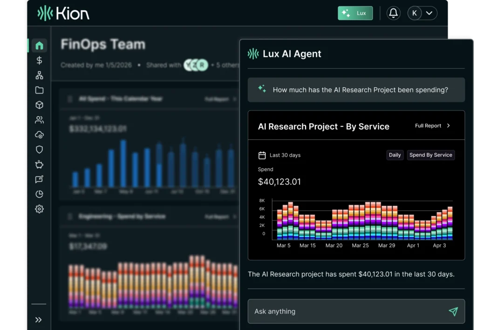The height and width of the screenshot is (330, 477).
Task: Select the folder icon in sidebar
Action: point(39,90)
